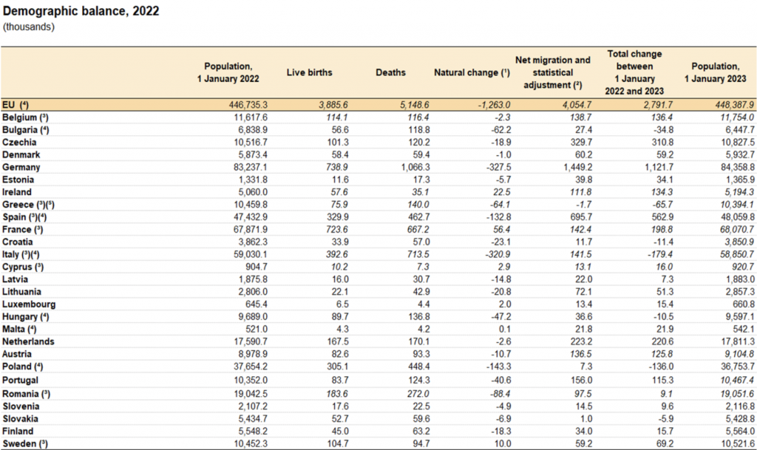Click the "Demographic balance, 2022" title

[81, 13]
